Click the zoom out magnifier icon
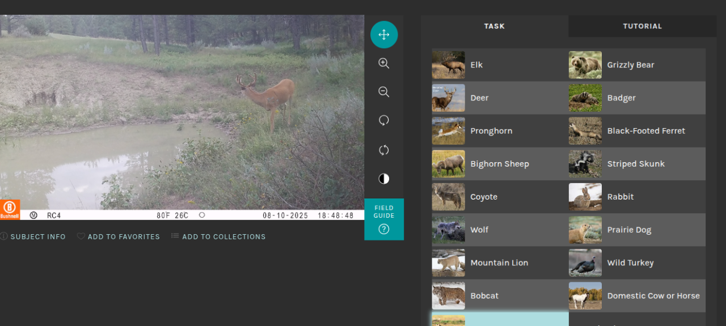Image resolution: width=726 pixels, height=326 pixels. (384, 92)
